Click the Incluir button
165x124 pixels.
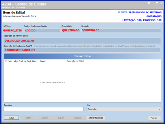(x=12, y=118)
